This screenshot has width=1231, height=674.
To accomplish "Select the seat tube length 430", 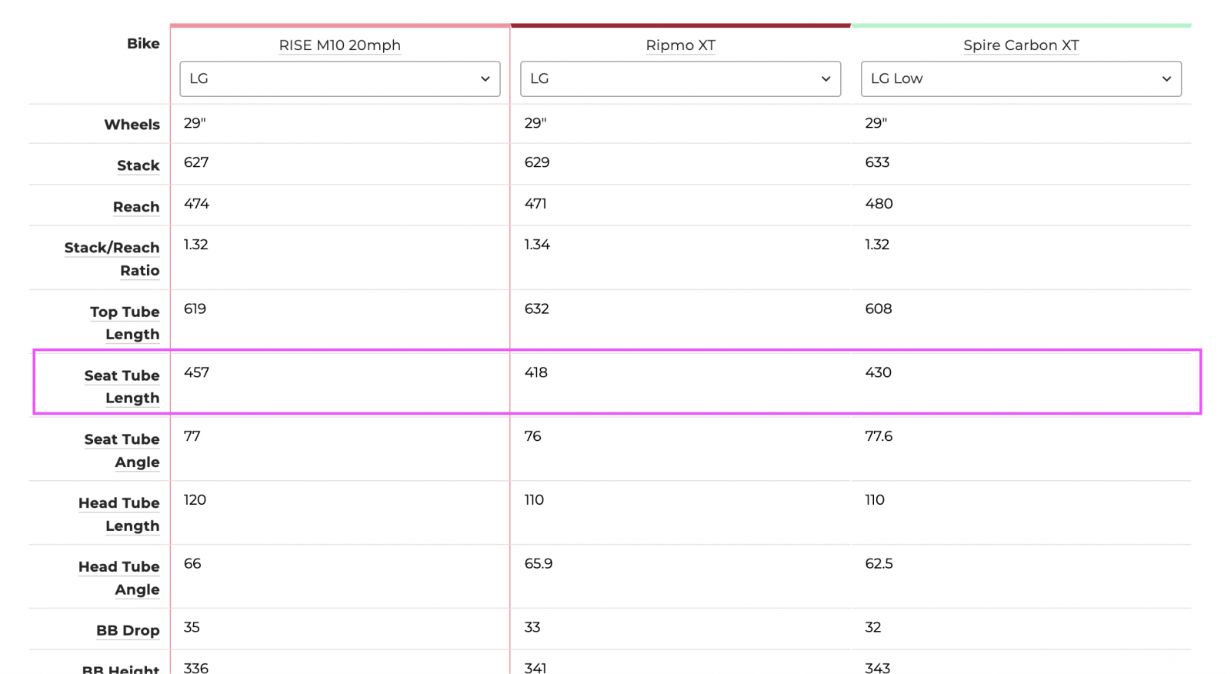I will coord(878,372).
